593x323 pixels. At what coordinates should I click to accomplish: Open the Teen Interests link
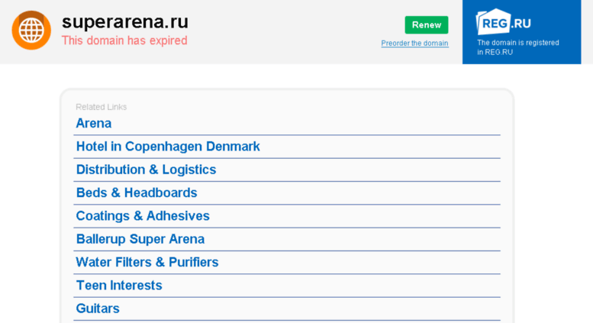tap(119, 285)
